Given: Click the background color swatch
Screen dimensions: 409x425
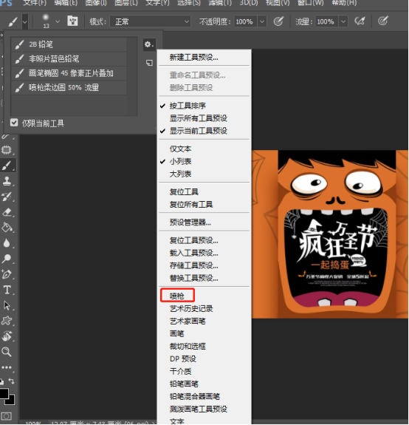Looking at the screenshot, I should (x=11, y=401).
